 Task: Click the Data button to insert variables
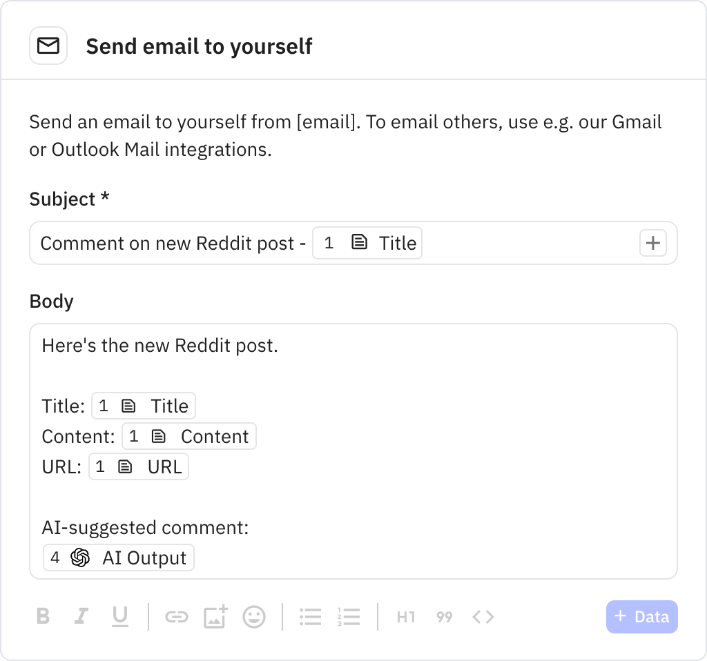pyautogui.click(x=641, y=617)
